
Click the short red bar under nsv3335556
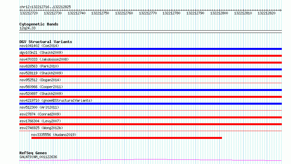tap(127, 138)
